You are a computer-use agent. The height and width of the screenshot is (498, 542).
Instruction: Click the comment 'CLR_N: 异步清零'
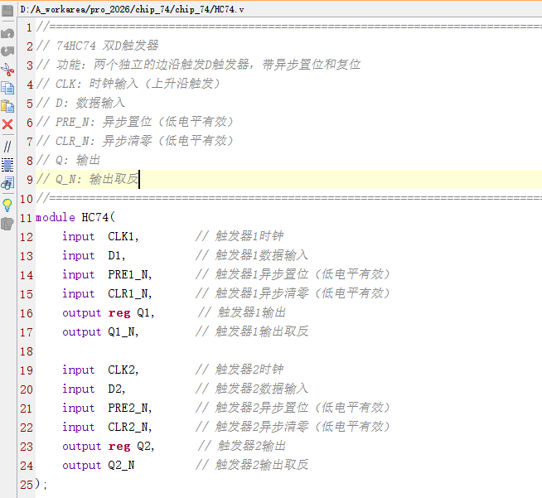pos(104,141)
